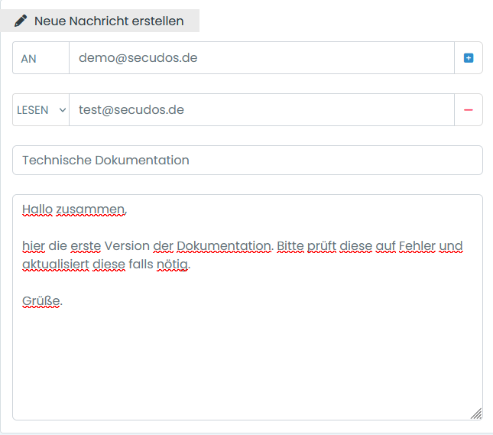Focus the test@secudos.de recipient field

261,110
